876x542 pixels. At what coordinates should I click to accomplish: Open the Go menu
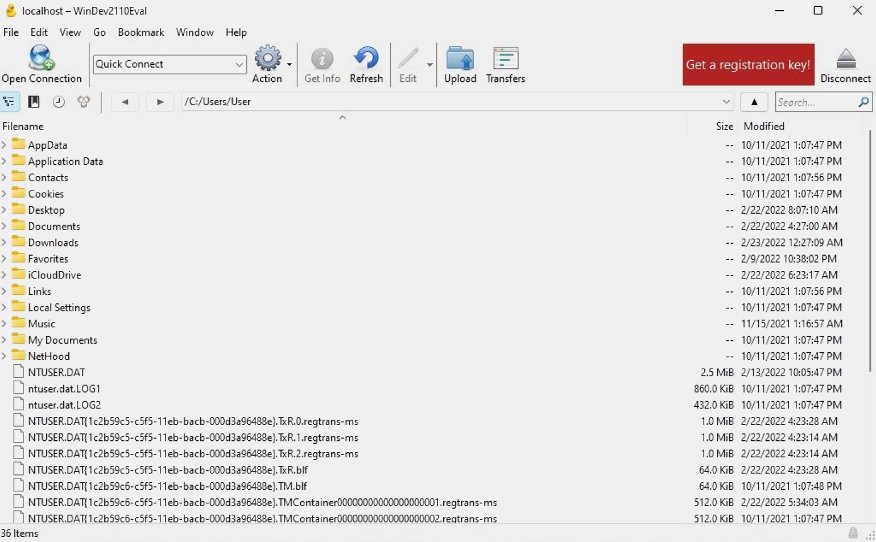pyautogui.click(x=99, y=32)
